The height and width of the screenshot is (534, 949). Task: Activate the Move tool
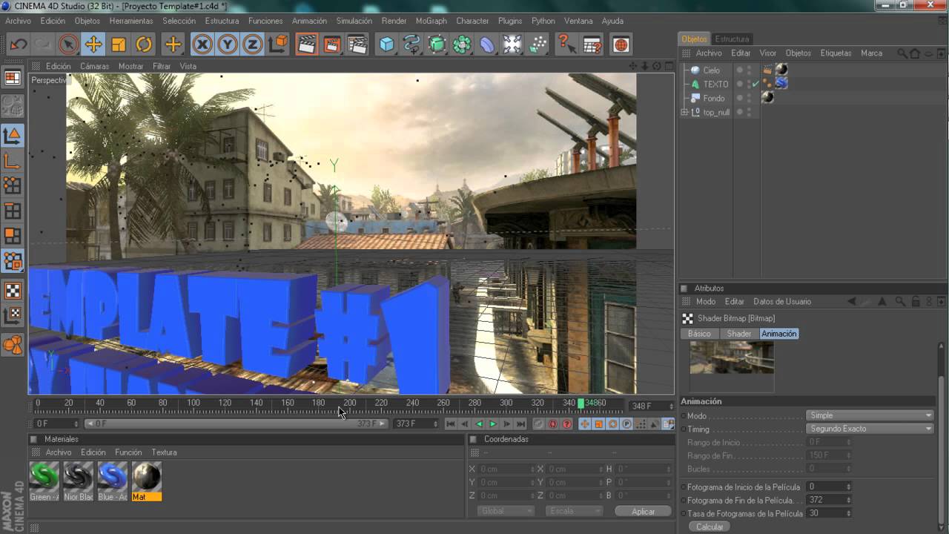coord(93,44)
